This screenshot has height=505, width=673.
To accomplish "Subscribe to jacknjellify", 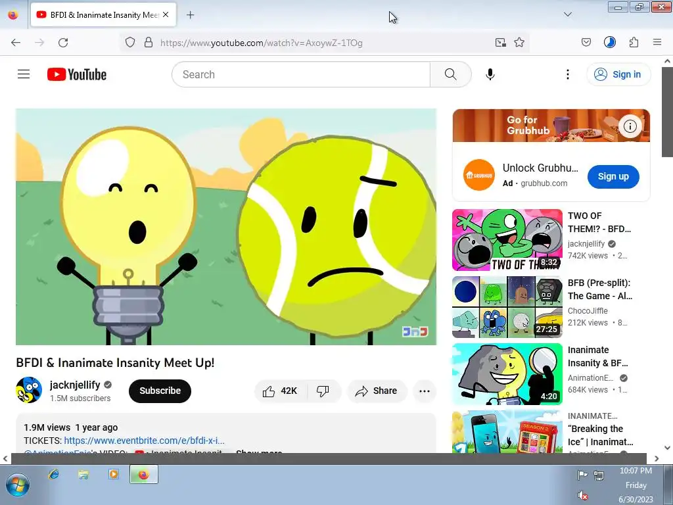I will (160, 391).
